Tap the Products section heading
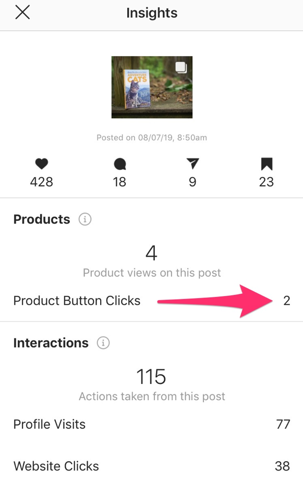This screenshot has width=303, height=483. pyautogui.click(x=42, y=219)
